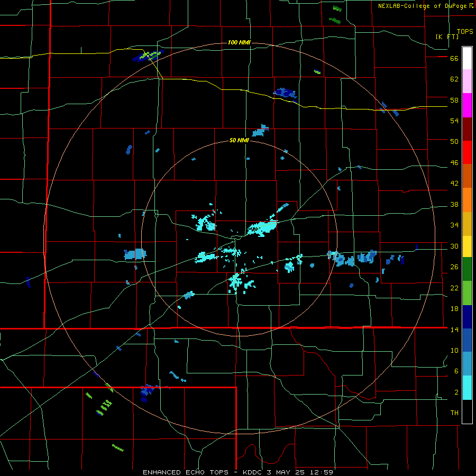Image resolution: width=476 pixels, height=476 pixels.
Task: Click the legend value "6"
Action: click(456, 371)
